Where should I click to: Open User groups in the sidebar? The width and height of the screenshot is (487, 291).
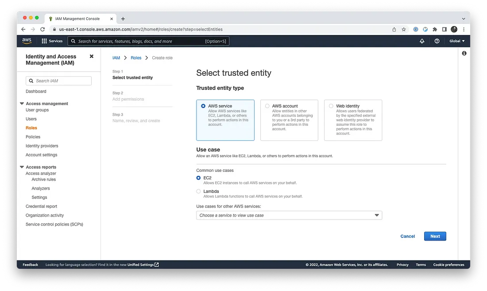[37, 110]
